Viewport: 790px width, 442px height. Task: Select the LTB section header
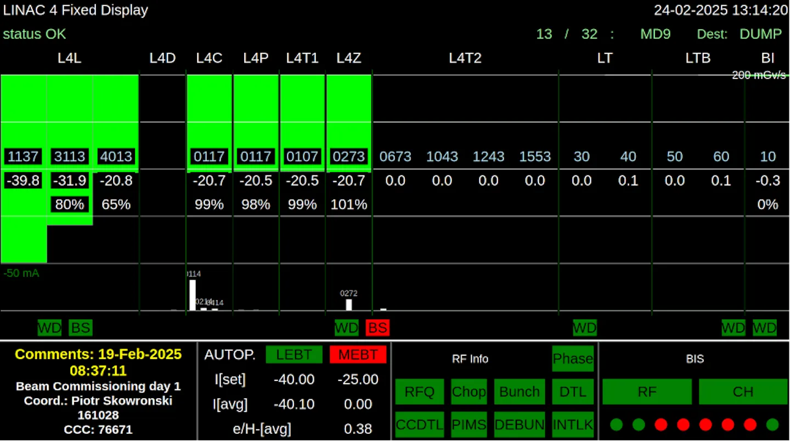[x=698, y=58]
